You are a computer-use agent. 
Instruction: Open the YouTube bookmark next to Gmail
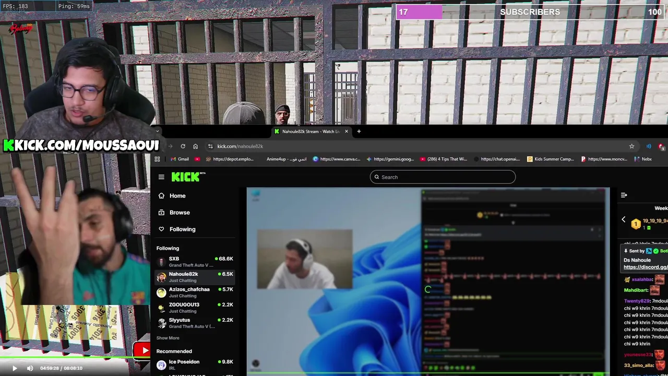197,159
